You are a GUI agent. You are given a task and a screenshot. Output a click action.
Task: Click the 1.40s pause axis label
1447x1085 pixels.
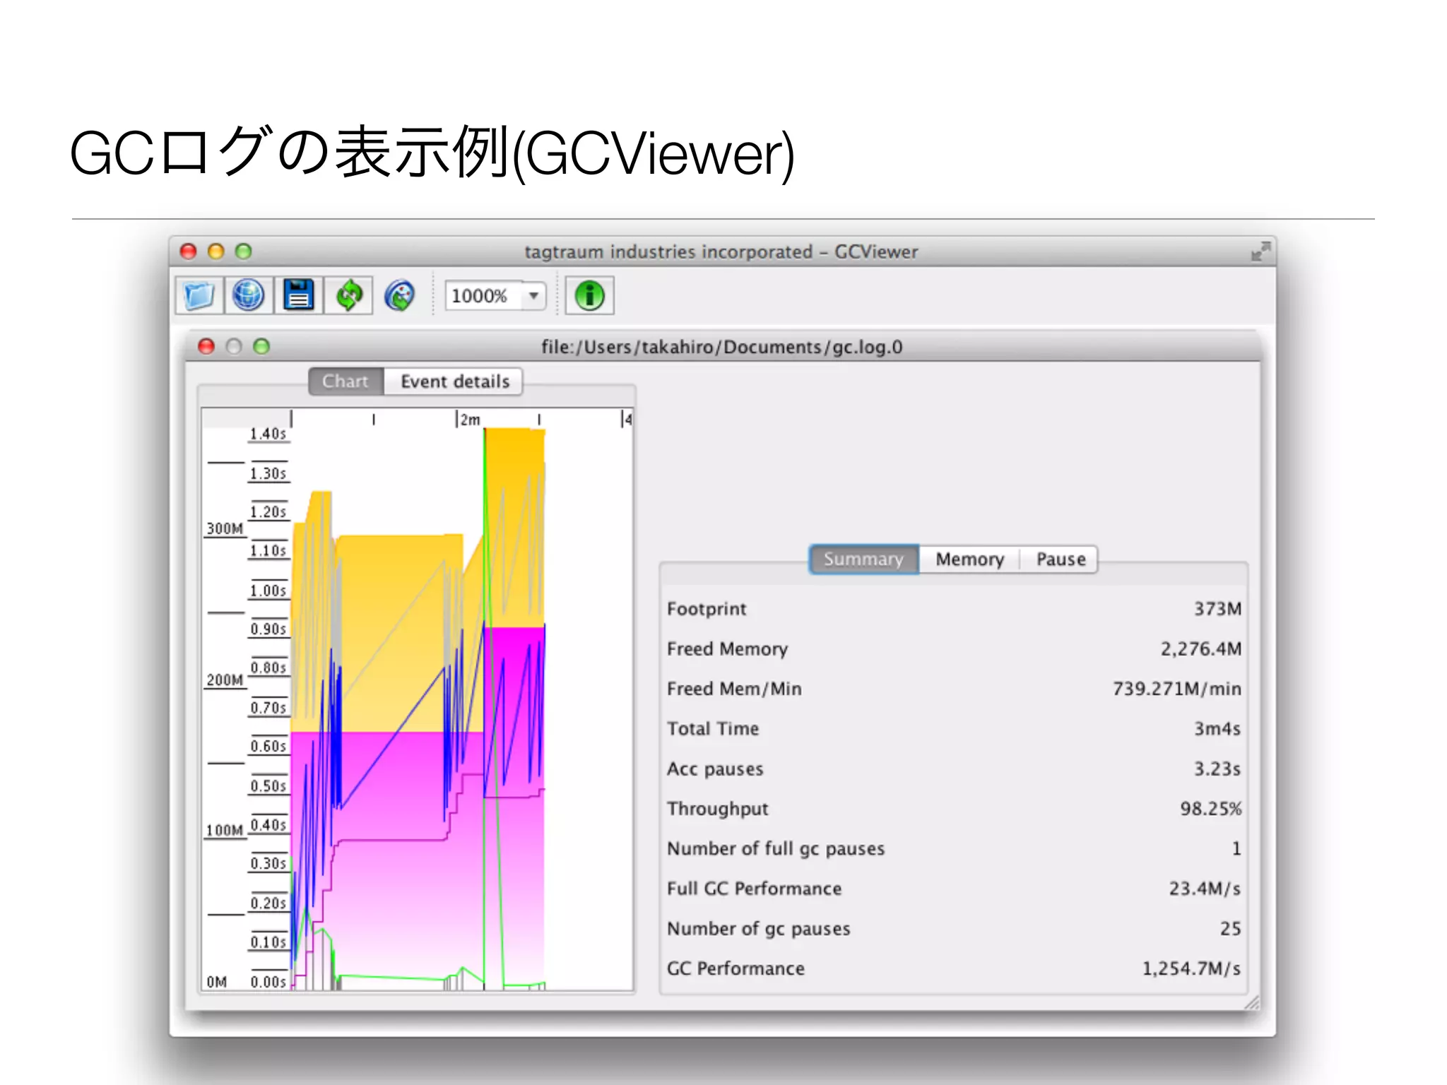(x=268, y=434)
